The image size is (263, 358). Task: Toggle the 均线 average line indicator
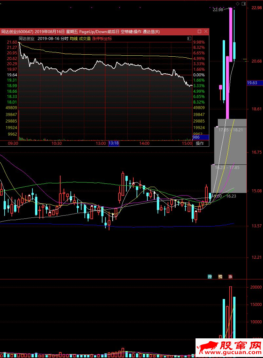pyautogui.click(x=73, y=39)
